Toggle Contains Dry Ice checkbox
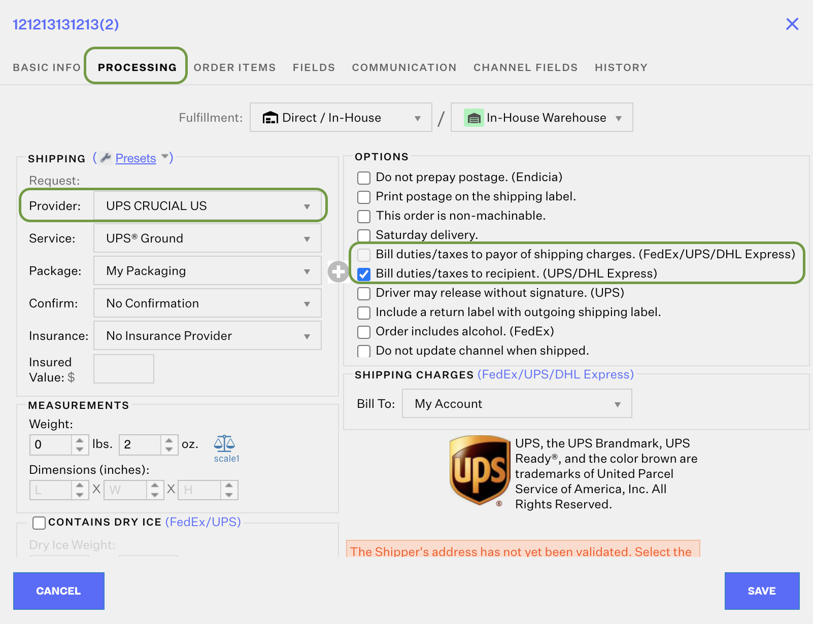The height and width of the screenshot is (624, 813). pyautogui.click(x=39, y=523)
